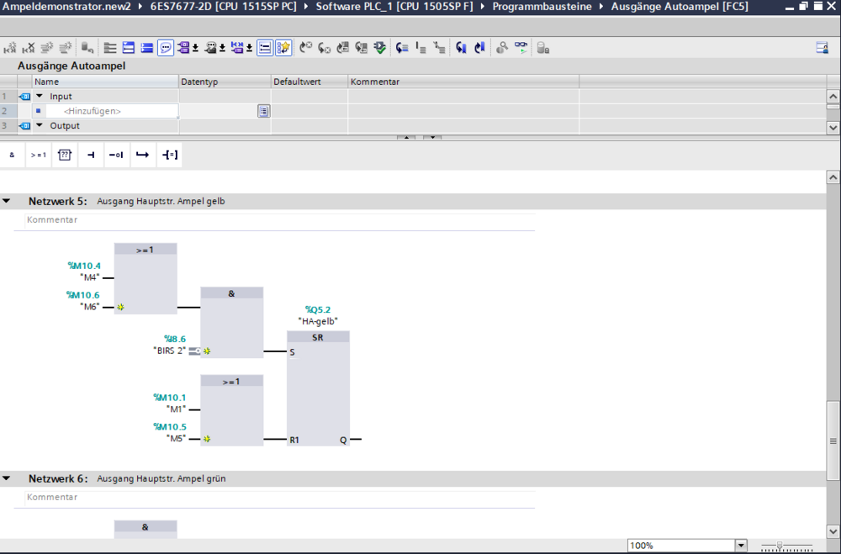Image resolution: width=841 pixels, height=554 pixels.
Task: Click the Netzwerk 6 header title
Action: point(57,478)
